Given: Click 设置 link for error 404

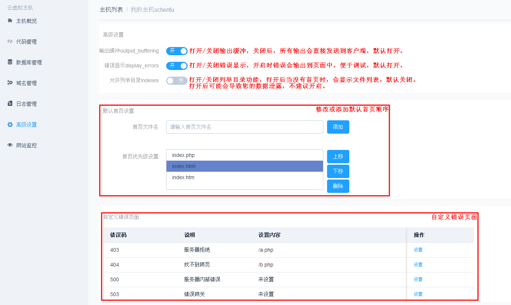Looking at the screenshot, I should tap(418, 265).
